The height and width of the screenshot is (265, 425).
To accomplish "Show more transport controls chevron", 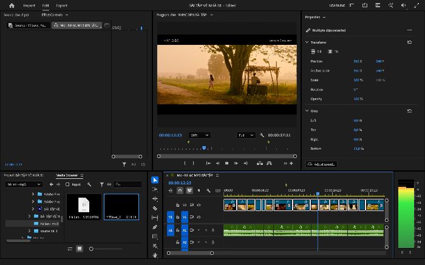I will point(285,163).
